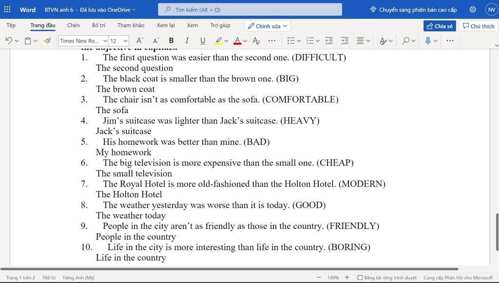The image size is (499, 283).
Task: Click the Dictate microphone icon
Action: (x=428, y=41)
